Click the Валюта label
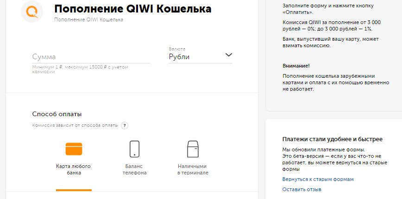 177,49
